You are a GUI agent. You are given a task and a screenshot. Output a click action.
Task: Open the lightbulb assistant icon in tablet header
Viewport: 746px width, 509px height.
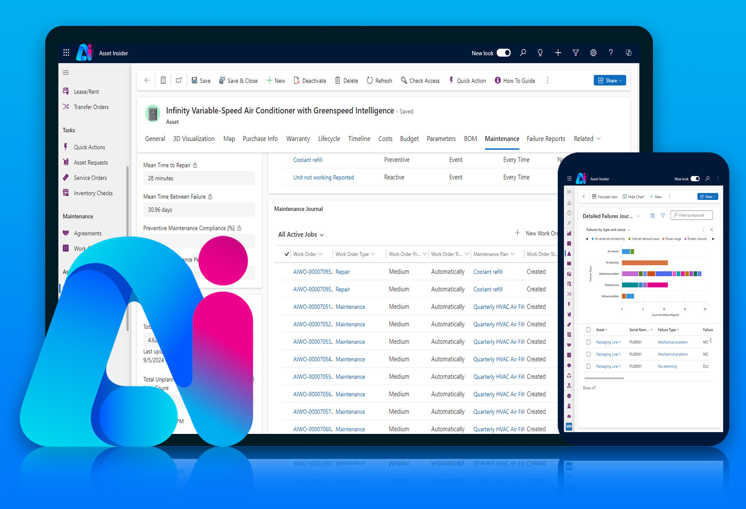tap(540, 53)
